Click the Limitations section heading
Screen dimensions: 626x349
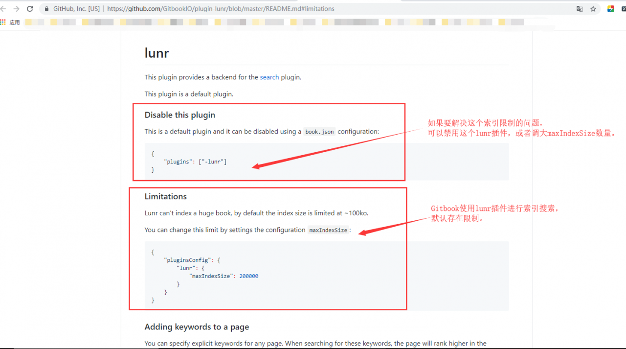tap(166, 196)
